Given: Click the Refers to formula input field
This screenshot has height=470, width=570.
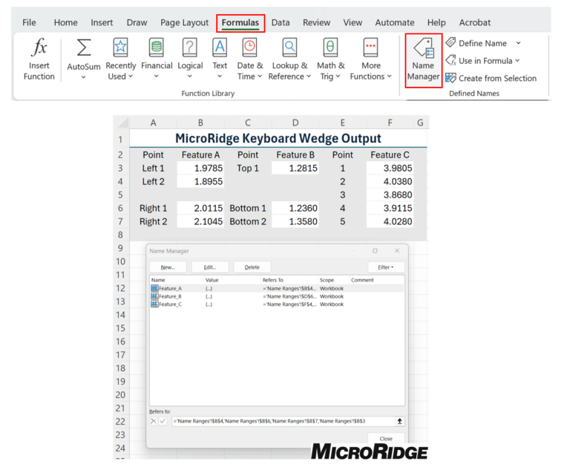Looking at the screenshot, I should pos(284,421).
